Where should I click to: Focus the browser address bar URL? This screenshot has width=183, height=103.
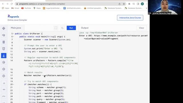pos(42,4)
